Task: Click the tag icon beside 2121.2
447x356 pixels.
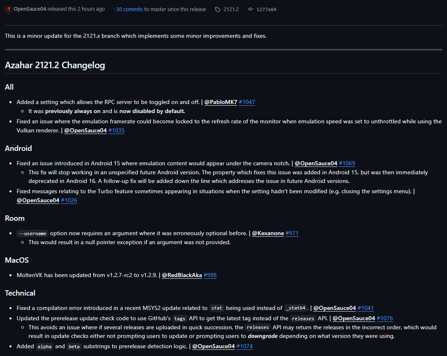Action: click(218, 9)
